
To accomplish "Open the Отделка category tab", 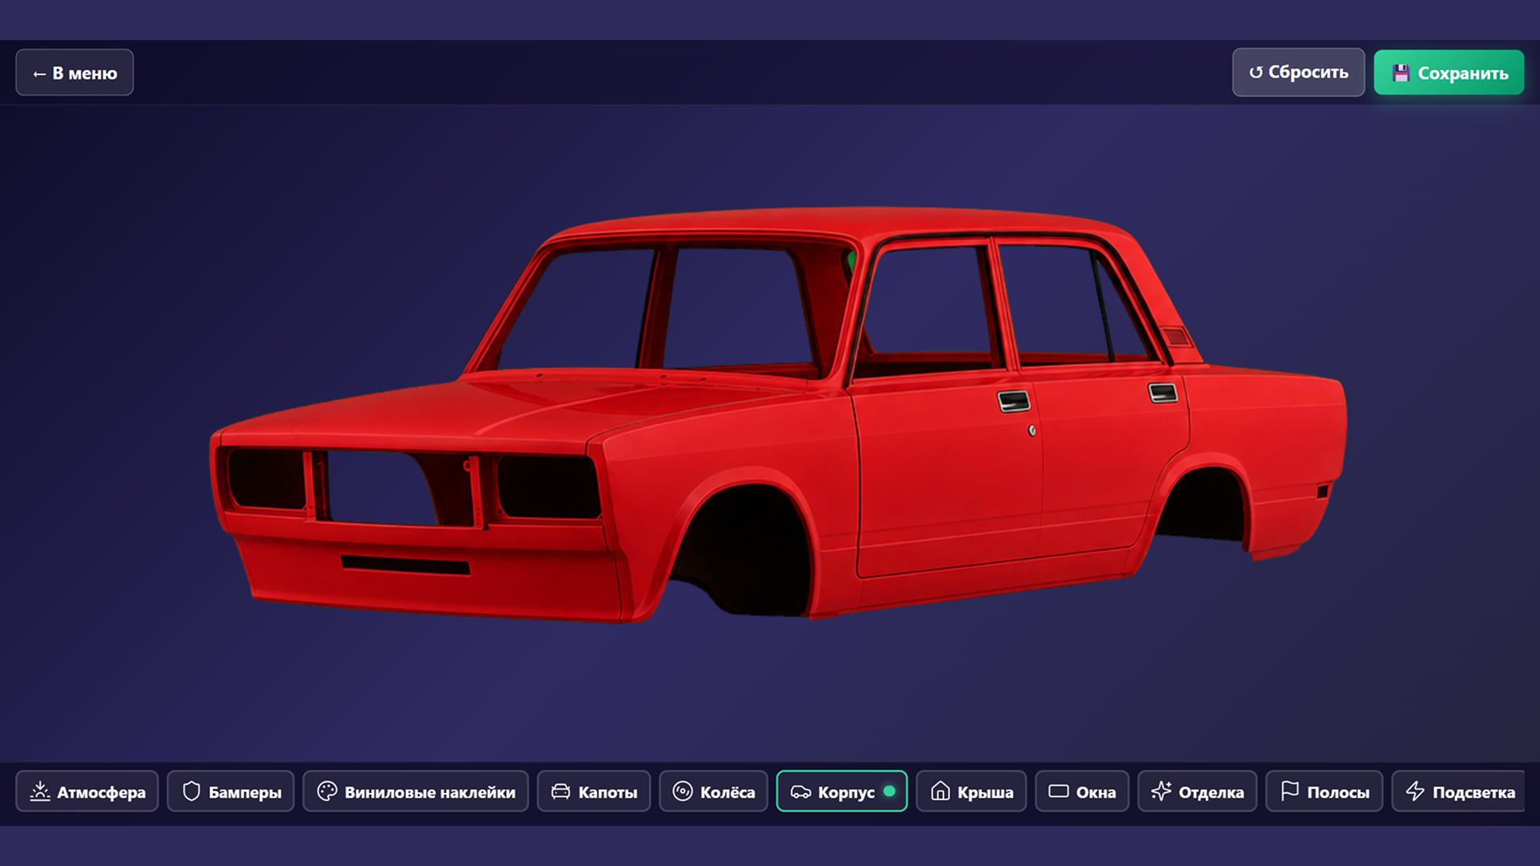I will pyautogui.click(x=1197, y=791).
